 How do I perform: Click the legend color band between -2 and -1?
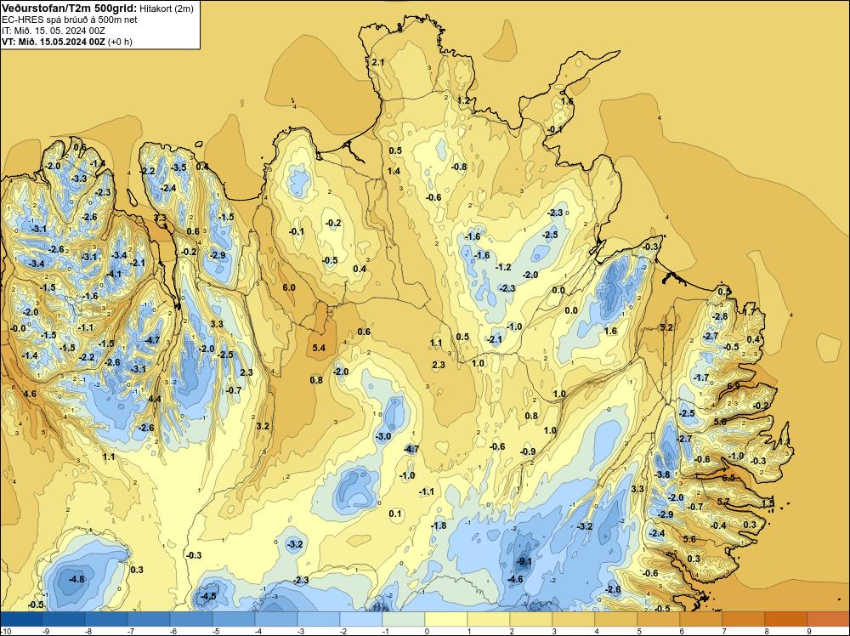click(x=361, y=619)
